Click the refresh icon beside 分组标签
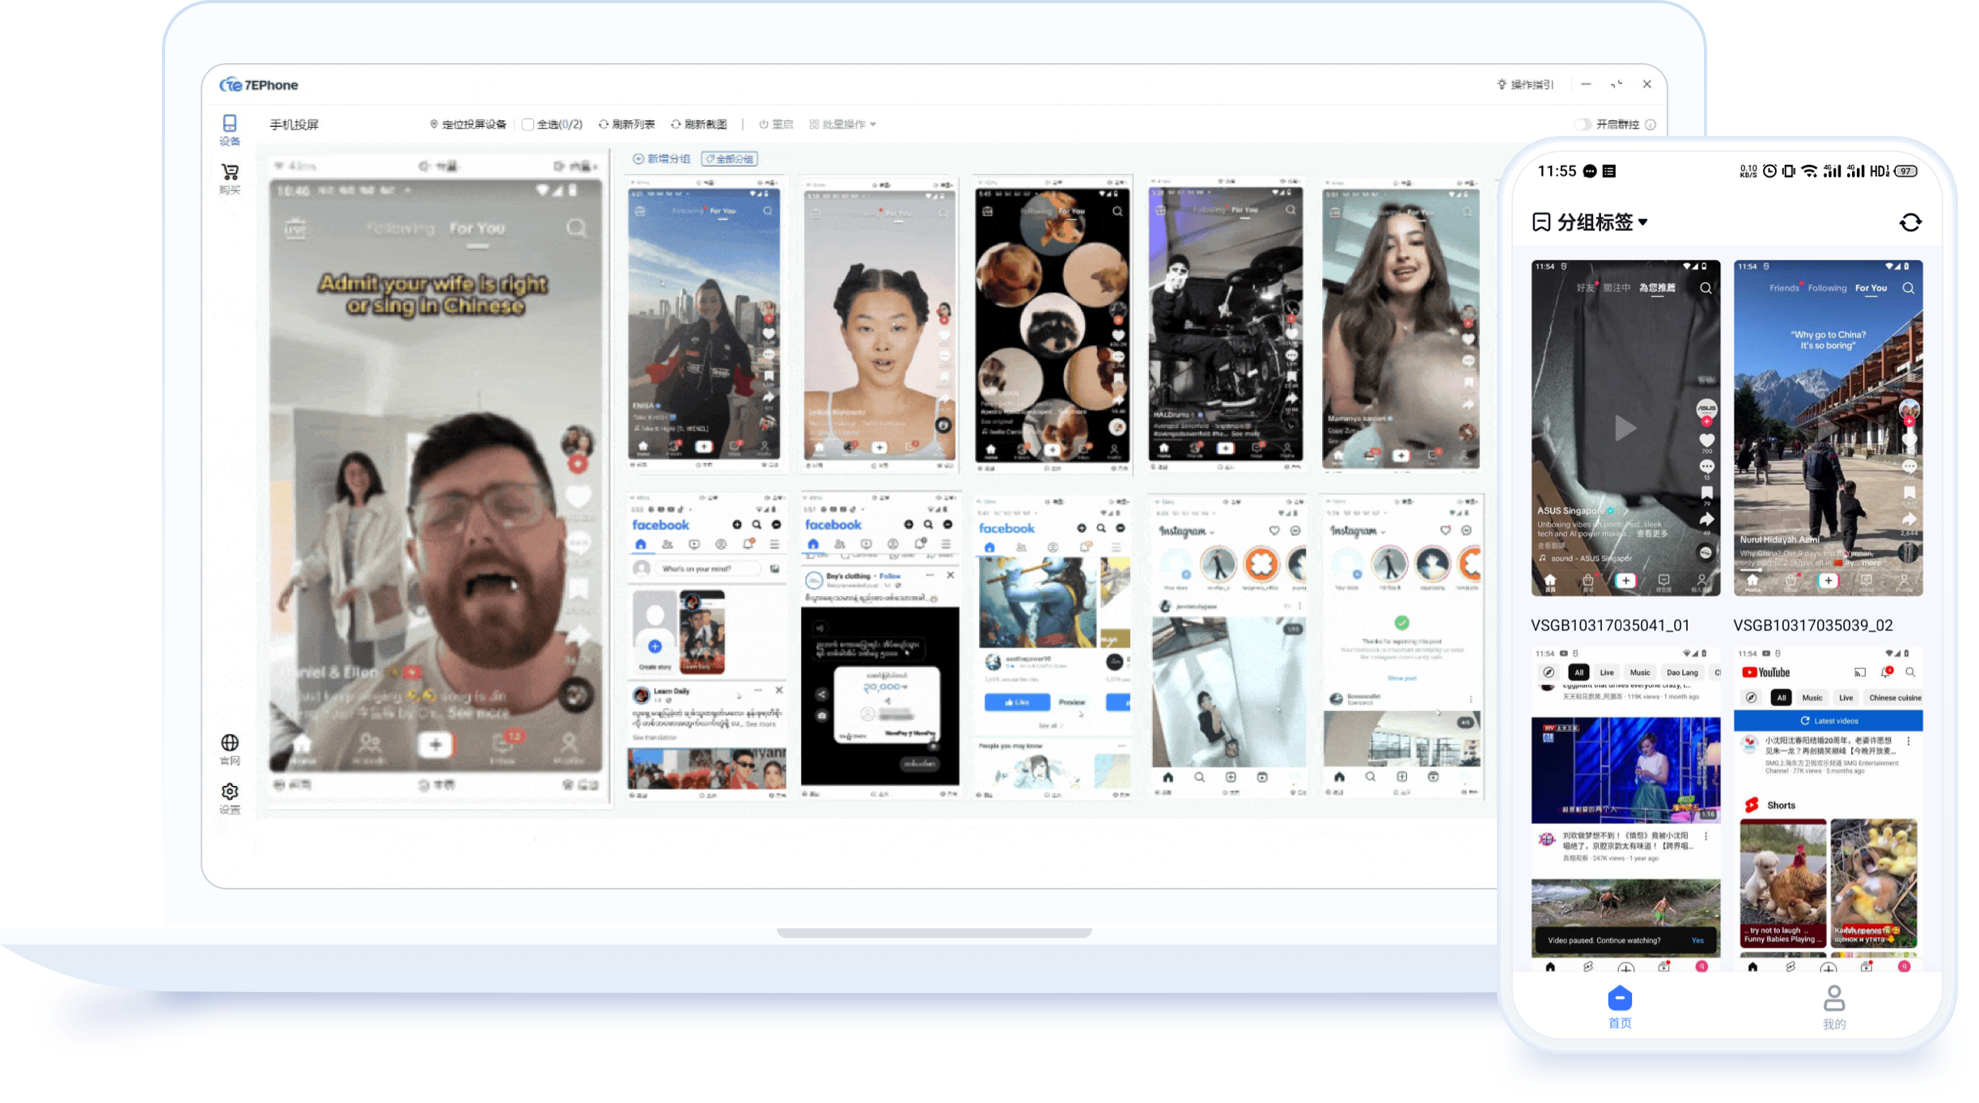This screenshot has width=1979, height=1103. click(1910, 222)
